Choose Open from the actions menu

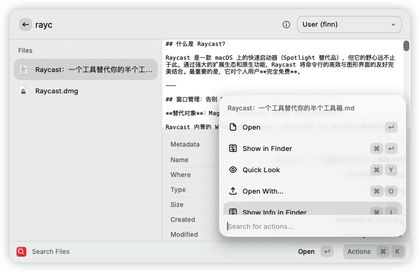[x=312, y=127]
